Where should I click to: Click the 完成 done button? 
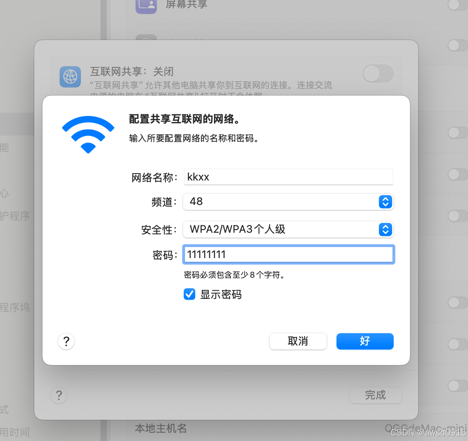tap(375, 395)
